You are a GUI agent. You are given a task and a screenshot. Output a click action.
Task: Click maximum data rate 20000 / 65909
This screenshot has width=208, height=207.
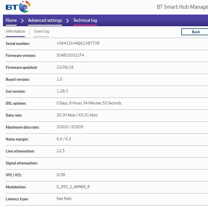[x=70, y=127]
